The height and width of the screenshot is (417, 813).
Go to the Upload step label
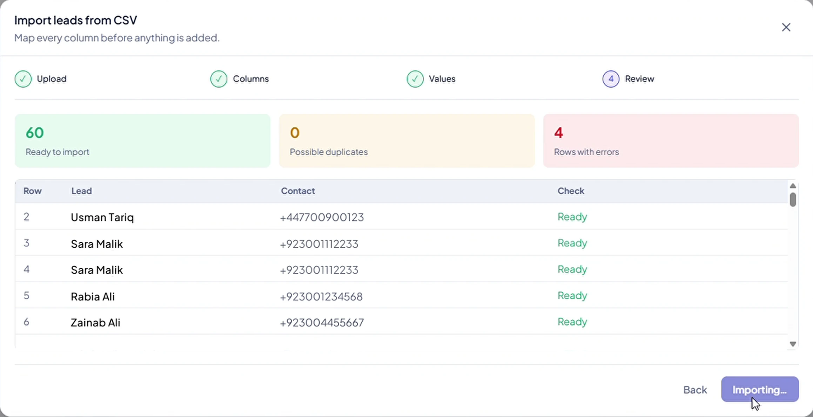coord(52,79)
